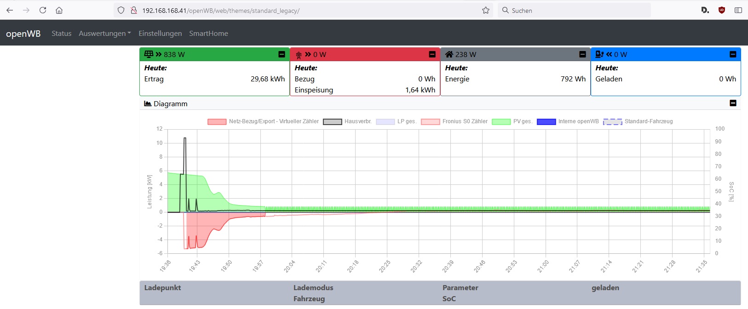Toggle LP ges. legend series
This screenshot has width=748, height=309.
(397, 121)
